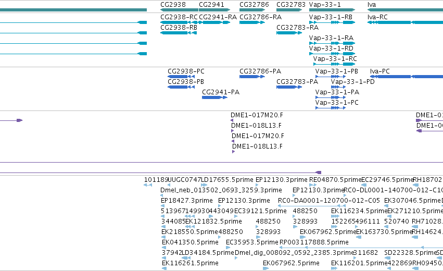Select the CG32783 gene label

pyautogui.click(x=290, y=5)
